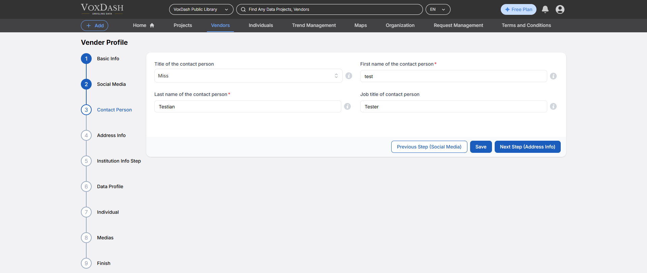
Task: Click the Add button
Action: pyautogui.click(x=94, y=26)
